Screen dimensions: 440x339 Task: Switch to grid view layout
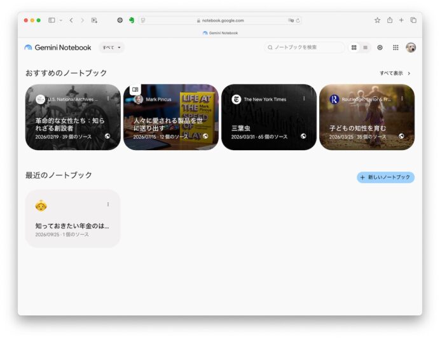click(354, 48)
